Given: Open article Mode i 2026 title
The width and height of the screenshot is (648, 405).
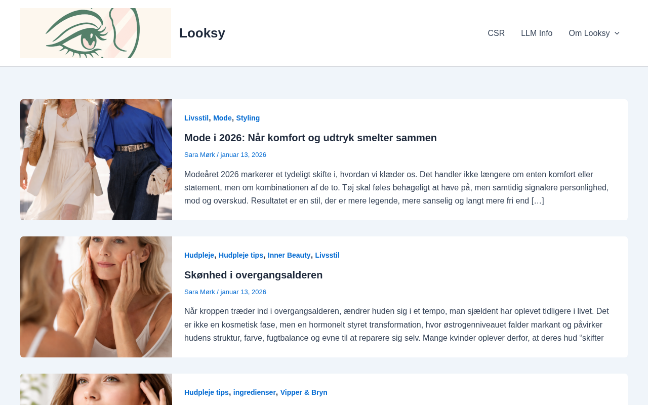Looking at the screenshot, I should (310, 138).
